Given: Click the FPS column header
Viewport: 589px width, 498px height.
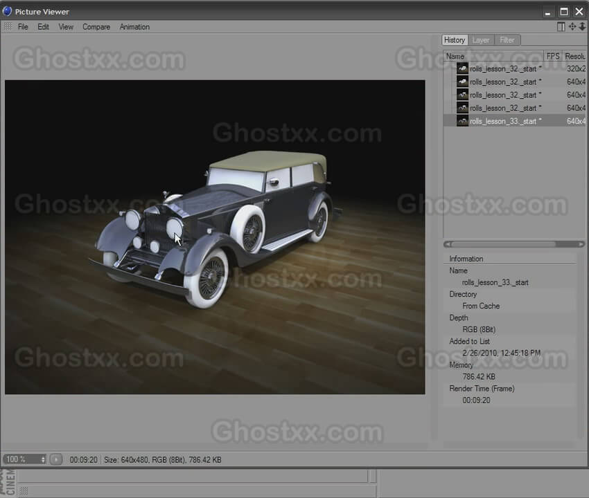Looking at the screenshot, I should coord(553,56).
